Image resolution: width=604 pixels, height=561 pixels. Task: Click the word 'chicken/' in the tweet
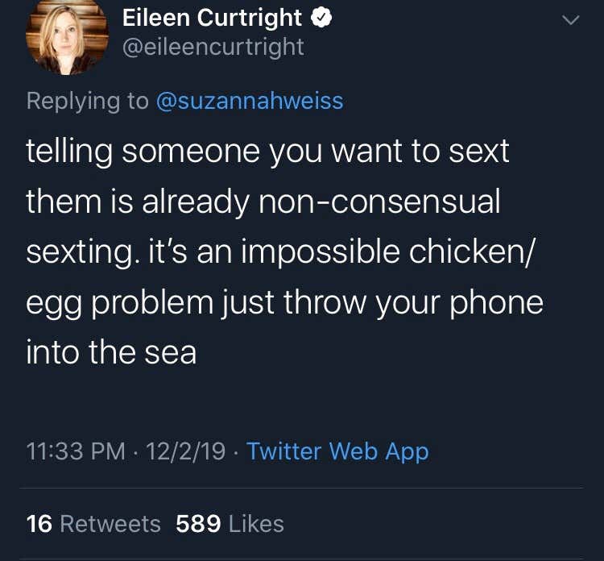click(472, 251)
